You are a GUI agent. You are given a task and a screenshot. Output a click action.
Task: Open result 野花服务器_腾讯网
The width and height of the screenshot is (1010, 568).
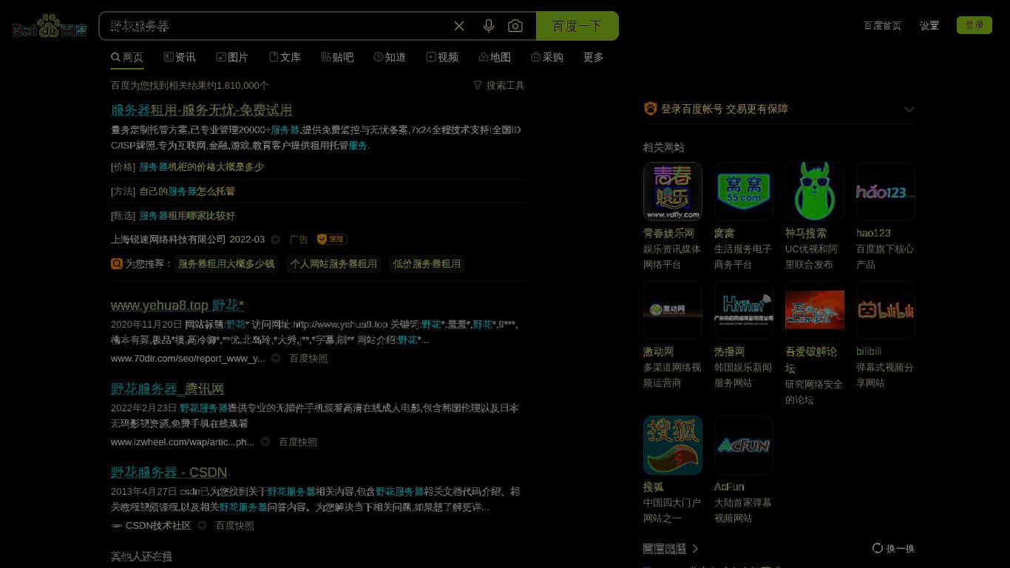click(167, 388)
